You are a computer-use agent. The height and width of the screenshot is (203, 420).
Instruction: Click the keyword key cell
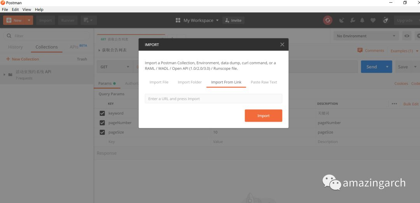click(x=116, y=113)
